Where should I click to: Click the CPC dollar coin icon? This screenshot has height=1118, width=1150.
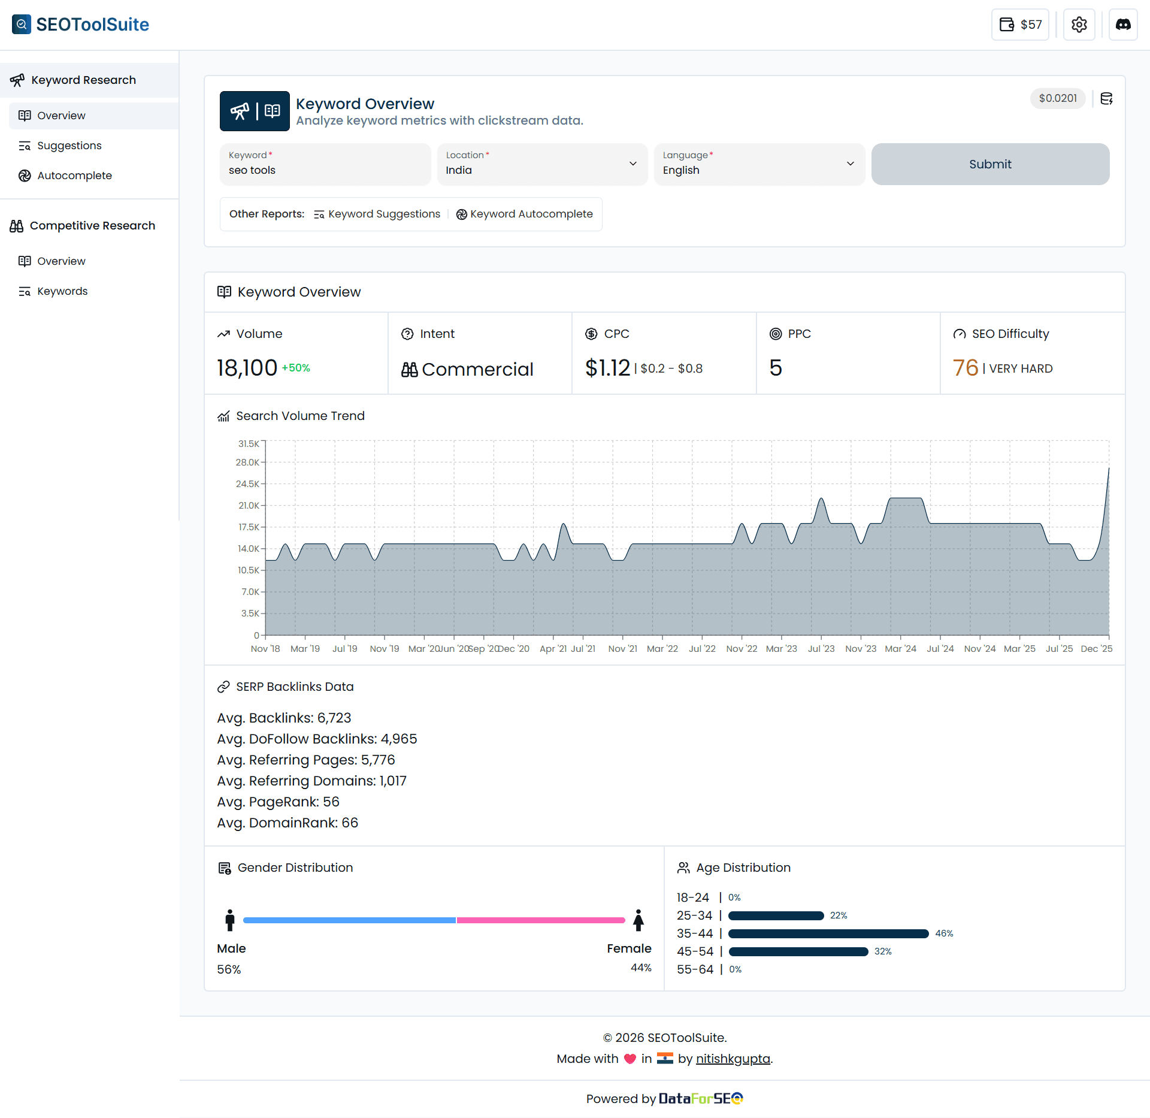click(591, 334)
